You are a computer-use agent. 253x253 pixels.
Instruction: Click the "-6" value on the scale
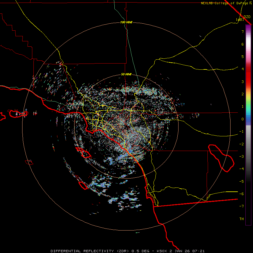[241, 194]
